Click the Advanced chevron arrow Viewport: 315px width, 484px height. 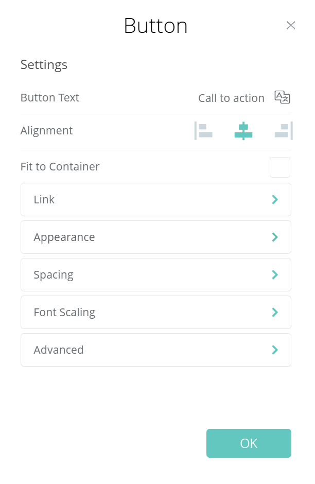[275, 350]
